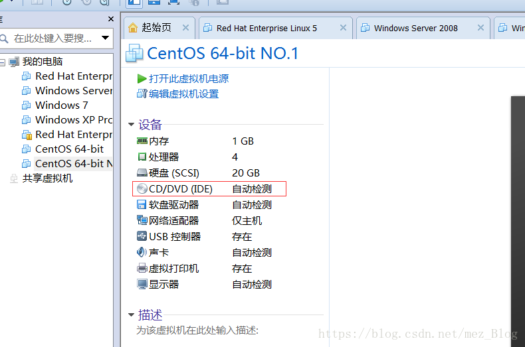Viewport: 525px width, 347px height.
Task: Close the library sidebar panel
Action: click(x=111, y=19)
